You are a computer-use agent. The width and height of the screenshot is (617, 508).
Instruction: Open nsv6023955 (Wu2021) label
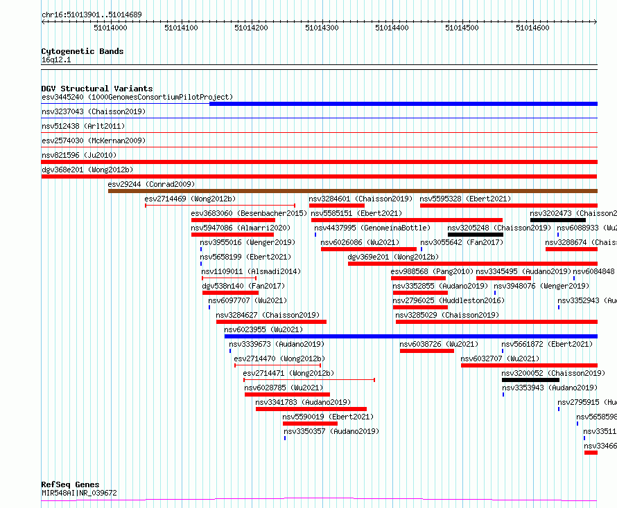pyautogui.click(x=263, y=329)
